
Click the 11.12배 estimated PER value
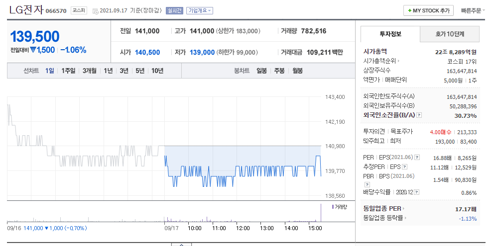point(439,167)
